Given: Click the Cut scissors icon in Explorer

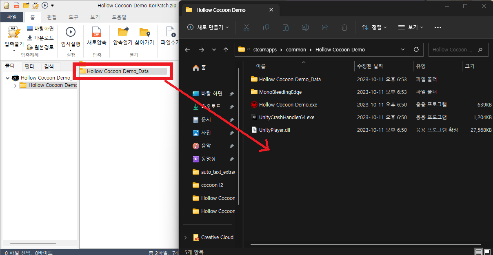Looking at the screenshot, I should pos(246,27).
